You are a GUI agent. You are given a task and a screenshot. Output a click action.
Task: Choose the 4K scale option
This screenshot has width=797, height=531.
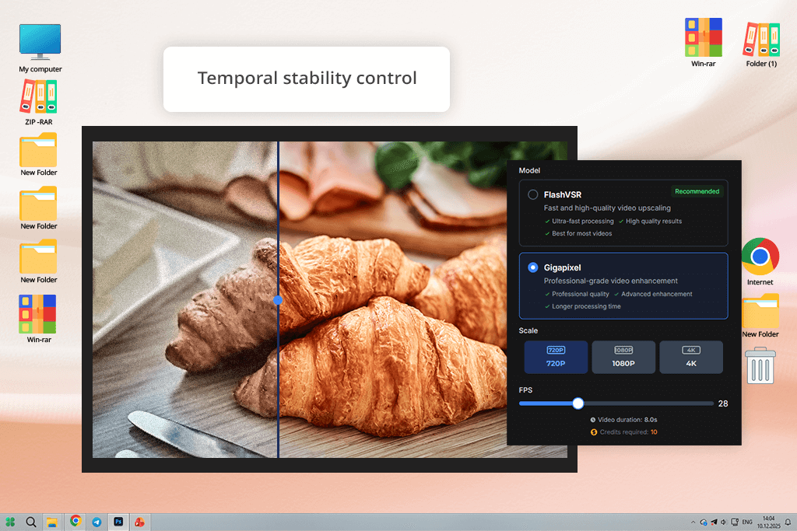click(x=691, y=357)
